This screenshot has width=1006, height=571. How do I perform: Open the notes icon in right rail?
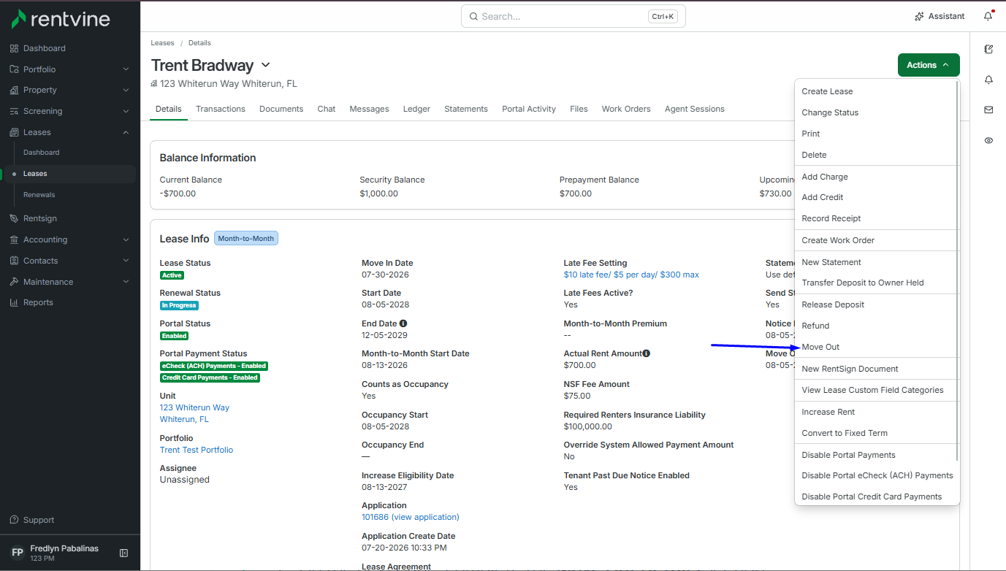click(x=988, y=50)
